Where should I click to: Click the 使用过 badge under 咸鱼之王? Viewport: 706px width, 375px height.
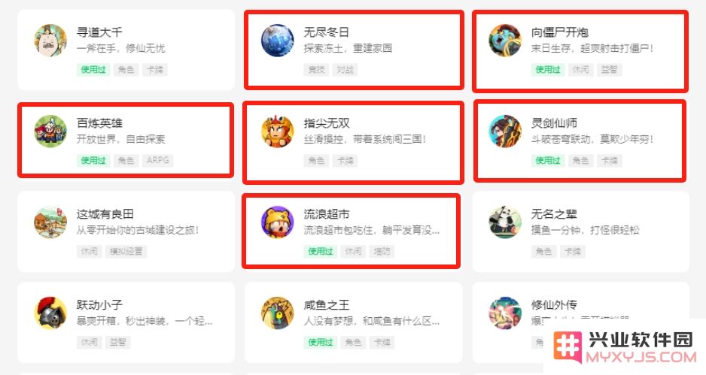[x=320, y=342]
